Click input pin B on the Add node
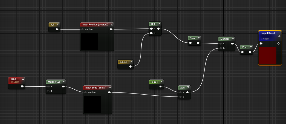The image size is (286, 124). coord(181,97)
